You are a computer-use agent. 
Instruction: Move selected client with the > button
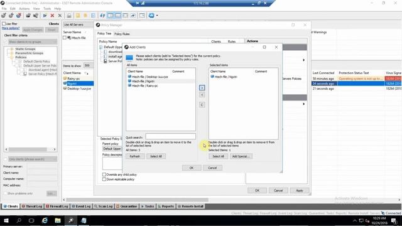202,88
